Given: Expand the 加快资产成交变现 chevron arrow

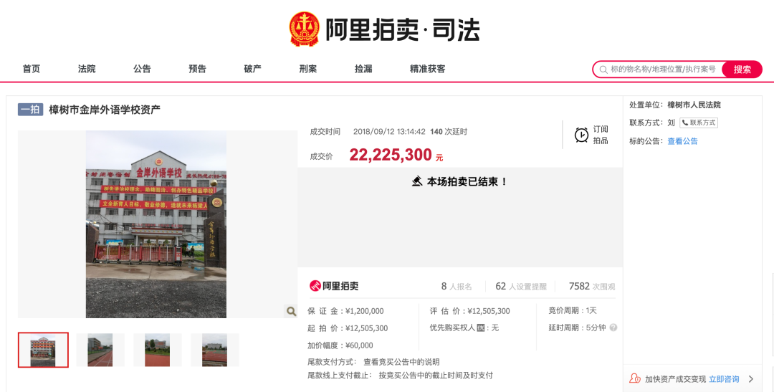Looking at the screenshot, I should pyautogui.click(x=751, y=379).
